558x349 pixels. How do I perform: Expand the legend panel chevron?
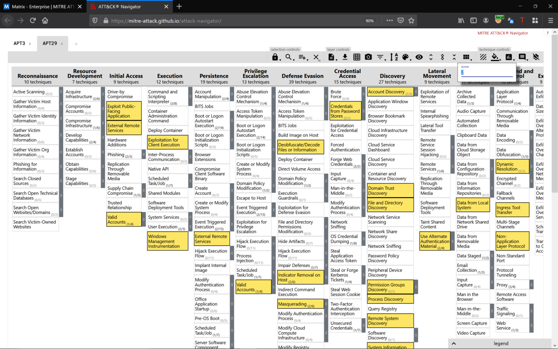pyautogui.click(x=454, y=343)
